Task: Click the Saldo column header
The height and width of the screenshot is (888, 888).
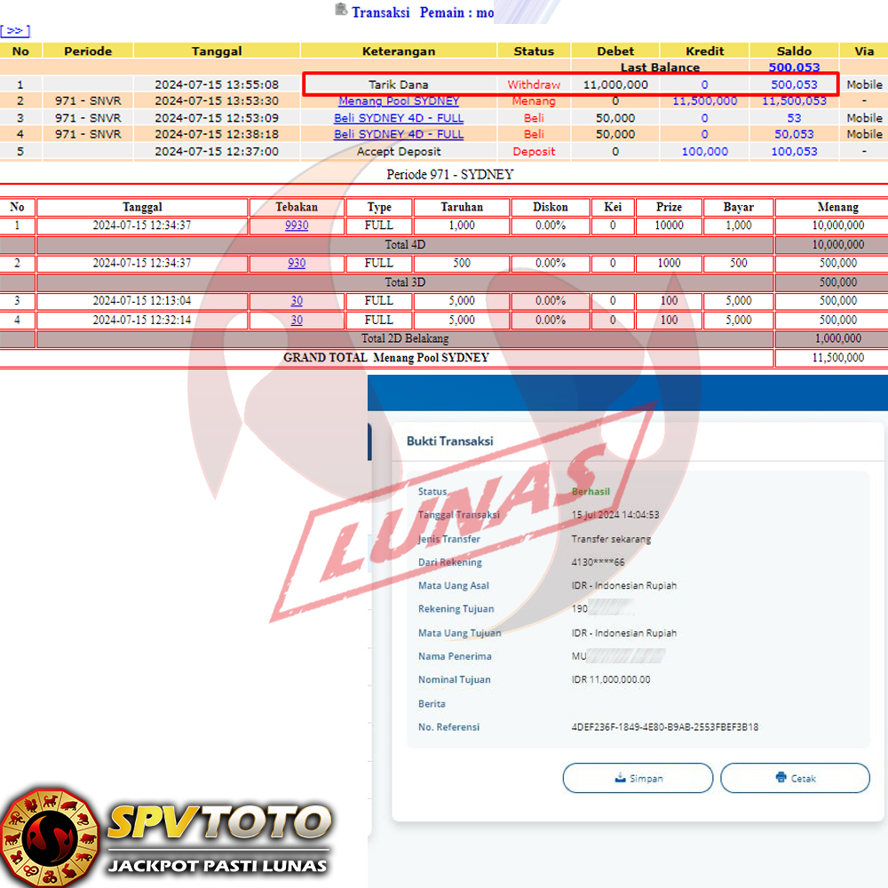Action: tap(794, 52)
